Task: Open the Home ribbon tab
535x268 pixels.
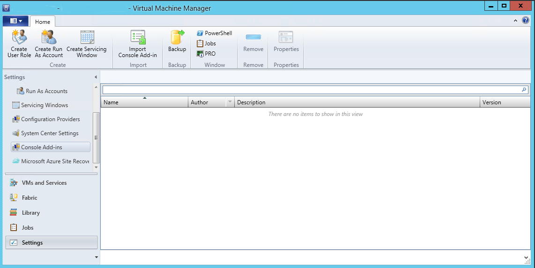Action: (43, 22)
